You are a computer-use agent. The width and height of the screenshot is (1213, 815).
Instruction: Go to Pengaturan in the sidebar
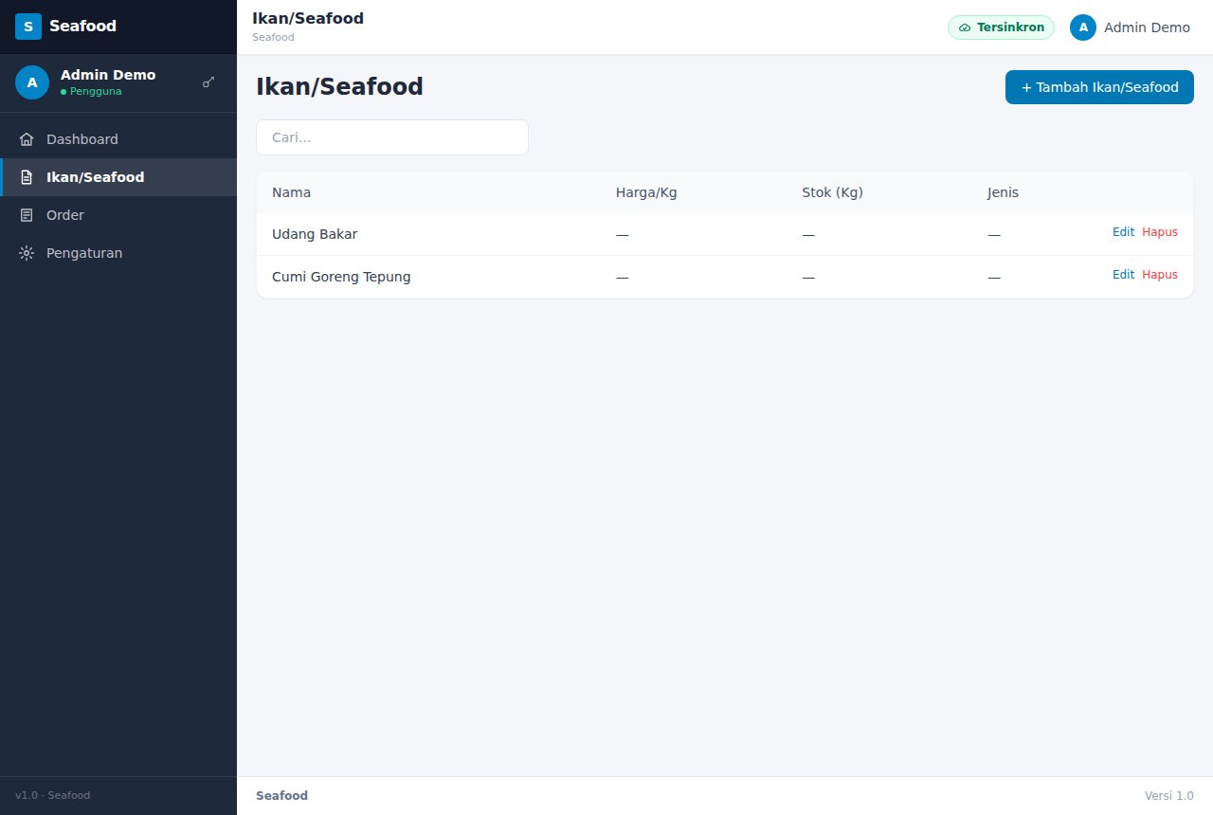(x=118, y=253)
